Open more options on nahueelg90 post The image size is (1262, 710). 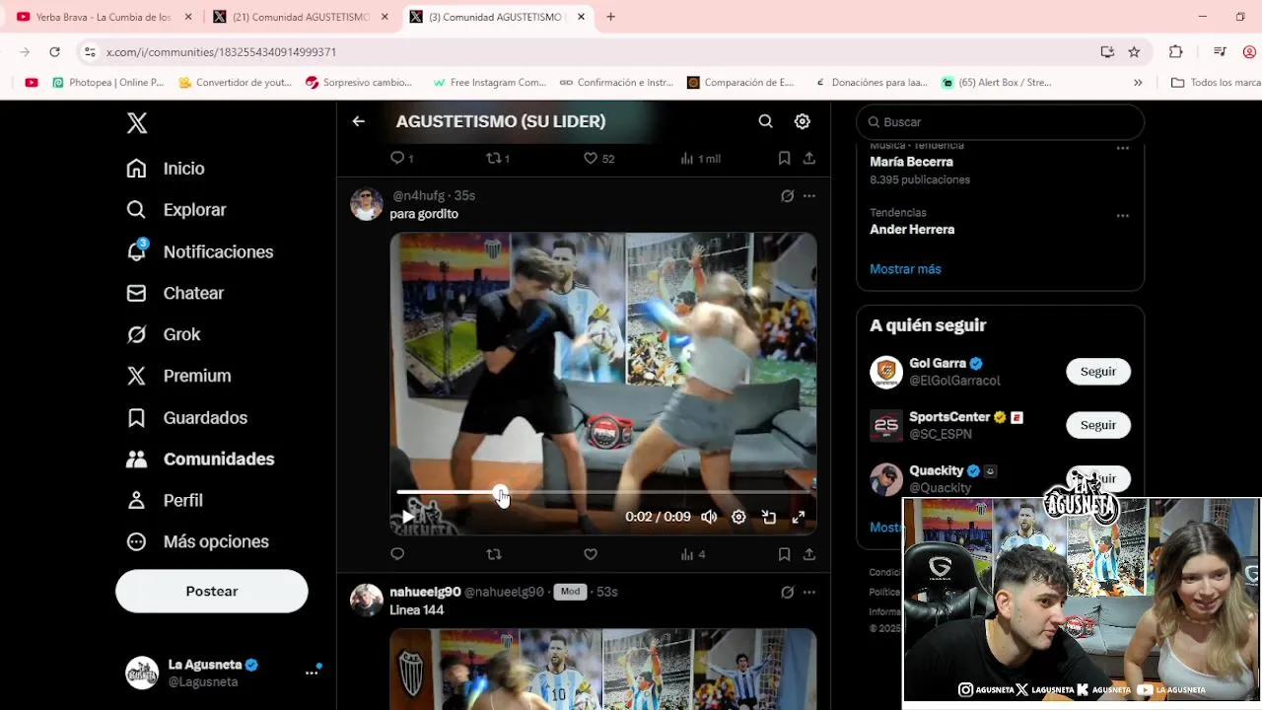(809, 593)
